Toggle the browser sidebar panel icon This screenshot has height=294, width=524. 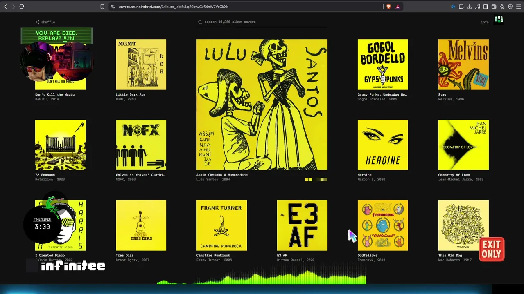click(x=486, y=7)
